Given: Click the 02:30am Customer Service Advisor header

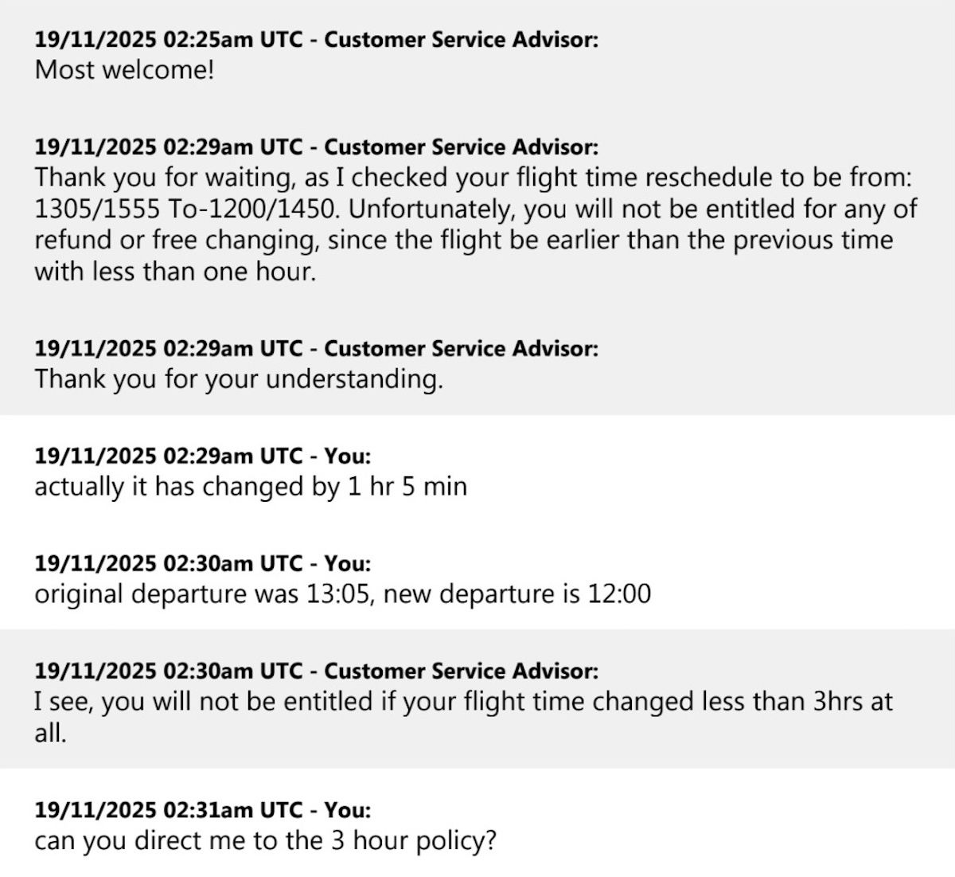Looking at the screenshot, I should pyautogui.click(x=316, y=671).
